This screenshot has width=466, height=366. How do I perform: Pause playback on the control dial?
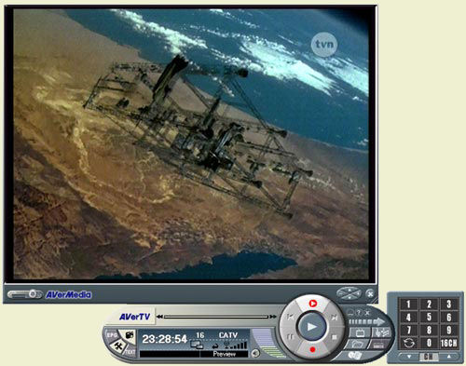(290, 337)
